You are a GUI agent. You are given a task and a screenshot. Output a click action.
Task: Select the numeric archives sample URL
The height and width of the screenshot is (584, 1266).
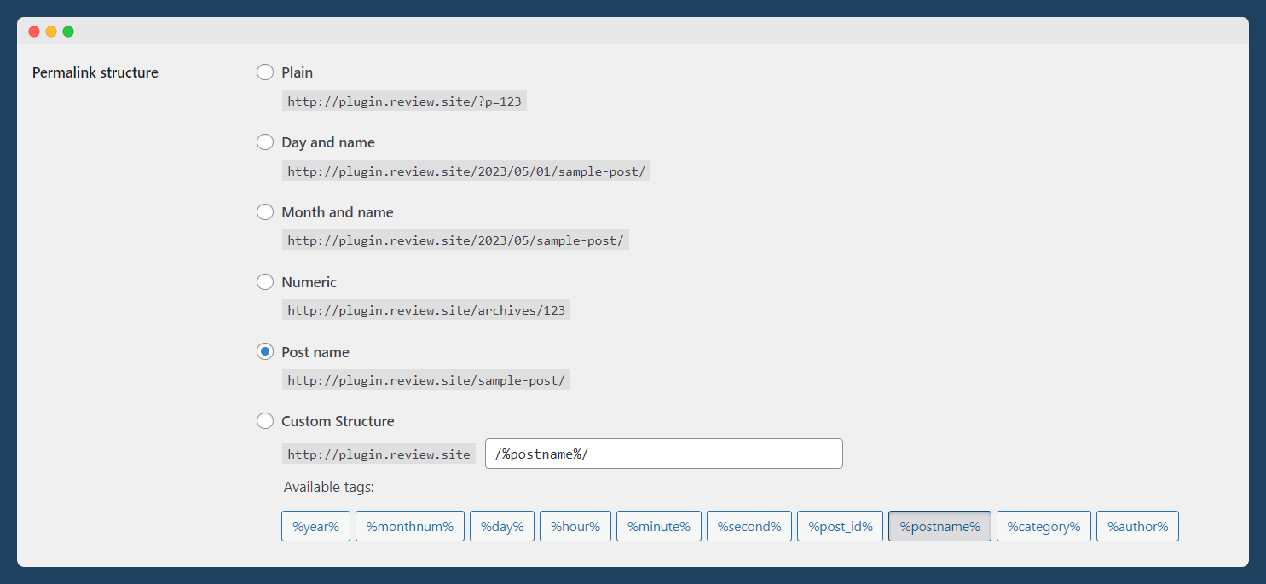tap(426, 309)
